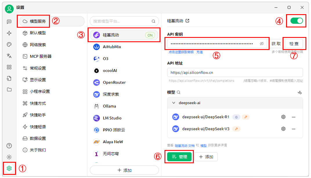Open the chat assistant sidebar icon
This screenshot has width=311, height=178.
tap(9, 22)
